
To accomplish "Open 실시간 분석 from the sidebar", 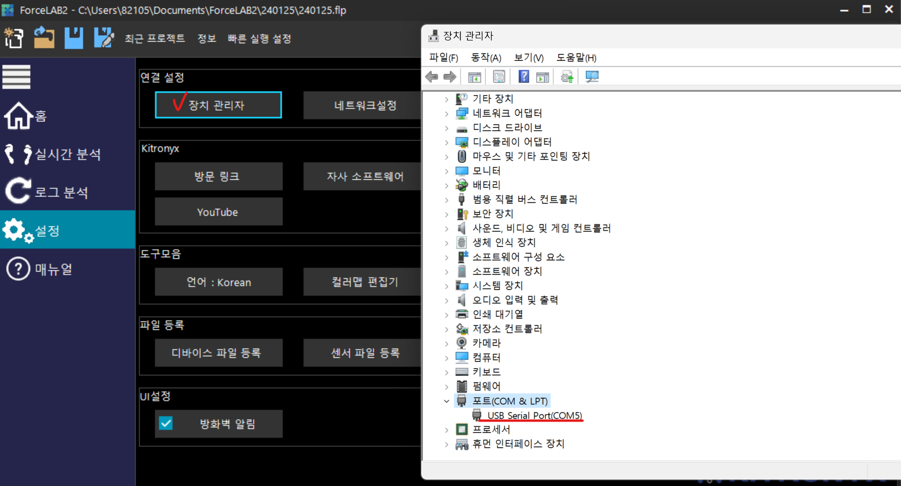I will [68, 154].
